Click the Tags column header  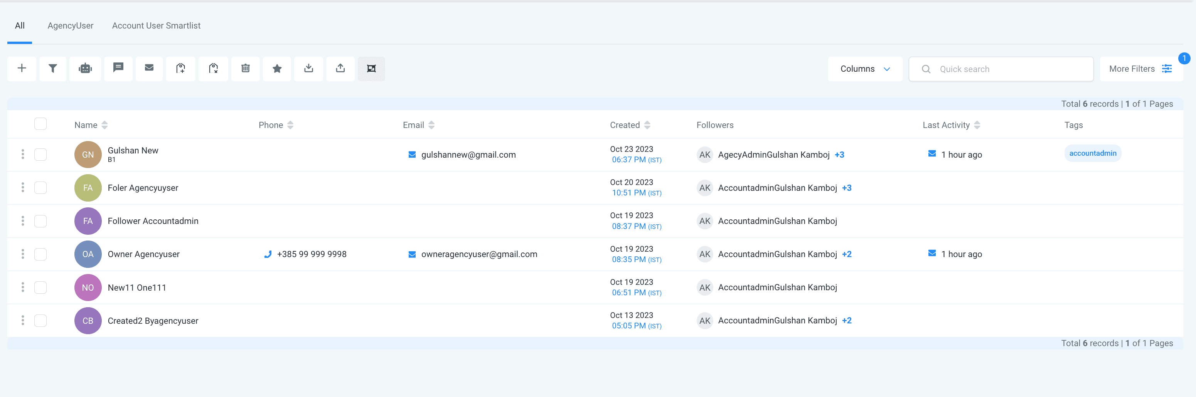(1073, 125)
